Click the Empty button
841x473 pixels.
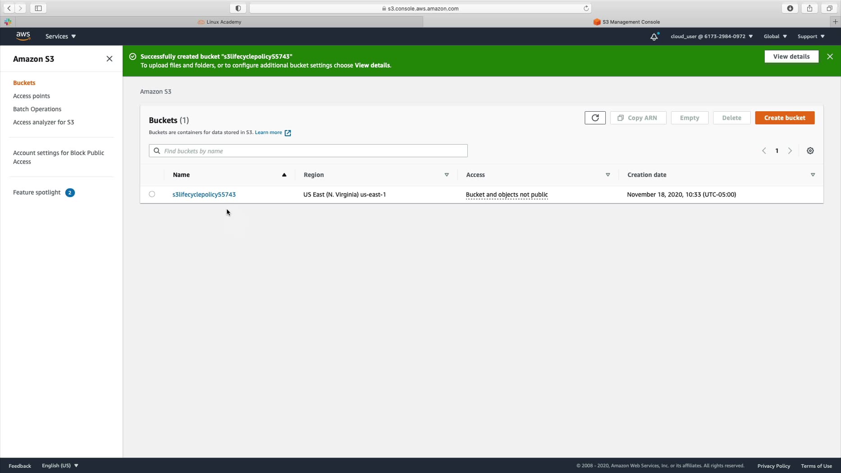[x=690, y=118]
